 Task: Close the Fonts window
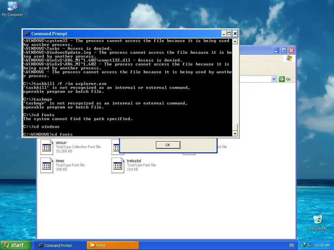[291, 50]
